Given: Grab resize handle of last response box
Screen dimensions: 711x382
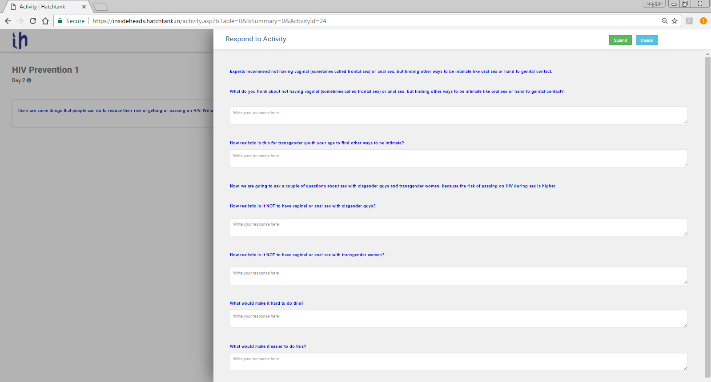Looking at the screenshot, I should pyautogui.click(x=685, y=368).
